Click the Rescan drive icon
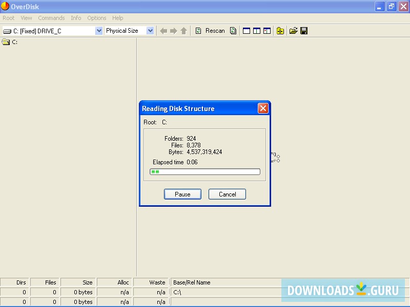This screenshot has height=307, width=410. click(x=198, y=31)
